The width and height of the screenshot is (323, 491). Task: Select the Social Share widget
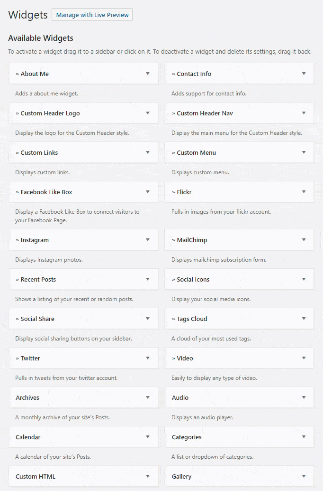point(37,319)
